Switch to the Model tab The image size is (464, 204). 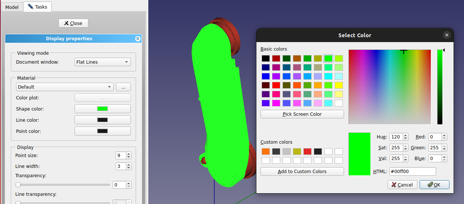click(x=12, y=7)
